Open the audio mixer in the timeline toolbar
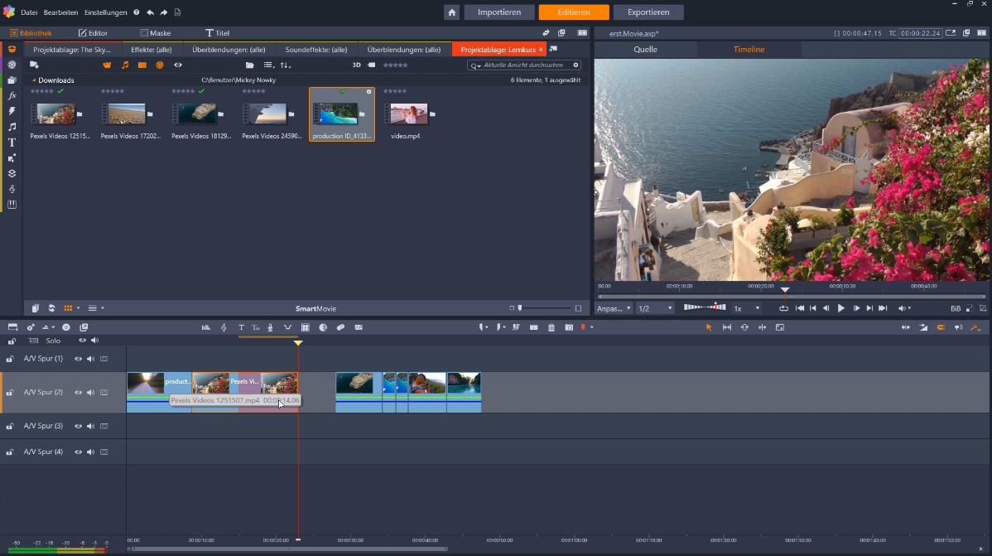The width and height of the screenshot is (992, 556). coord(206,326)
